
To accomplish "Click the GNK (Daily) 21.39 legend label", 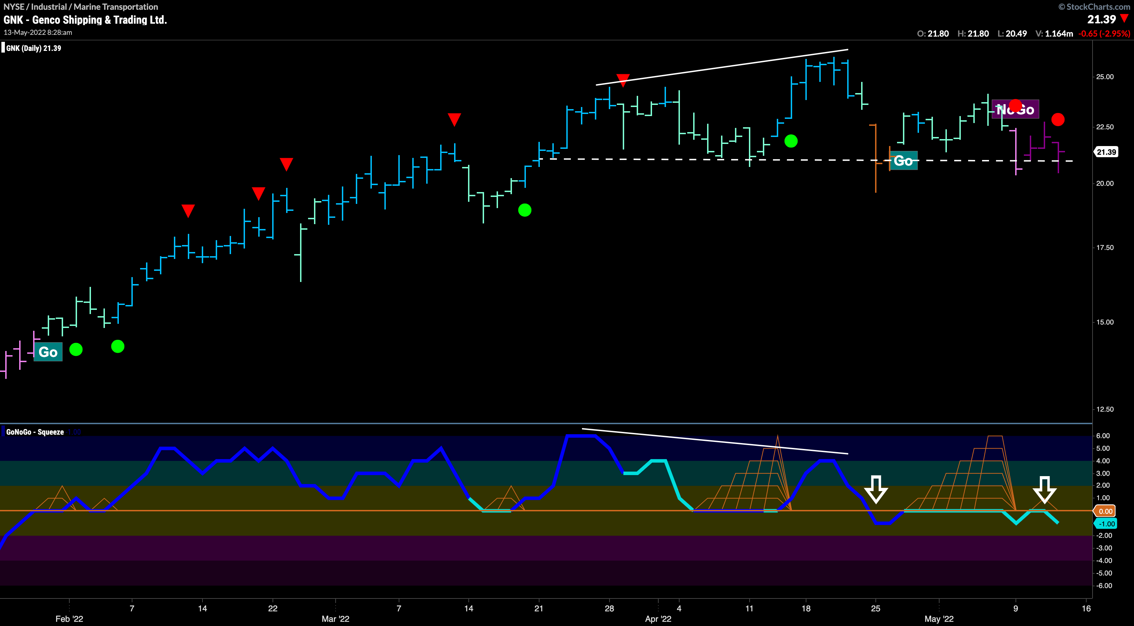I will [x=33, y=48].
